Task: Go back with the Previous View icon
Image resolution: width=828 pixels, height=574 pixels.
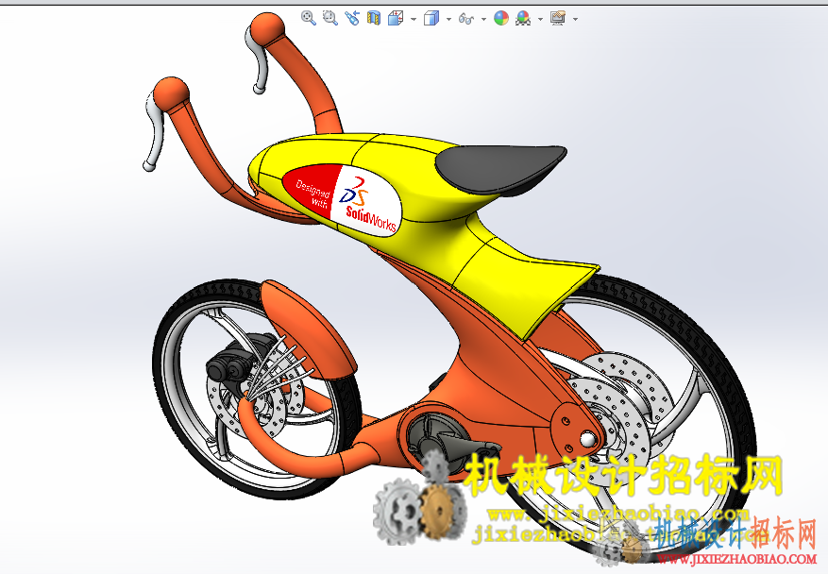Action: [352, 18]
